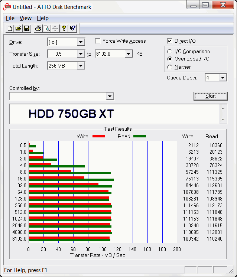237x277 pixels.
Task: Click the green Read legend swatch
Action: [140, 136]
